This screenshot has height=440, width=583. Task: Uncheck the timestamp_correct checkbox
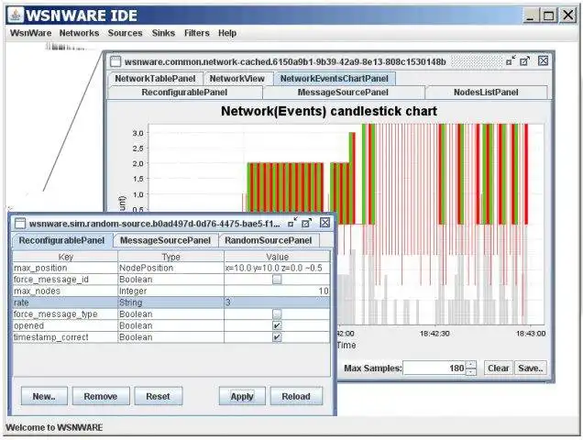[277, 337]
